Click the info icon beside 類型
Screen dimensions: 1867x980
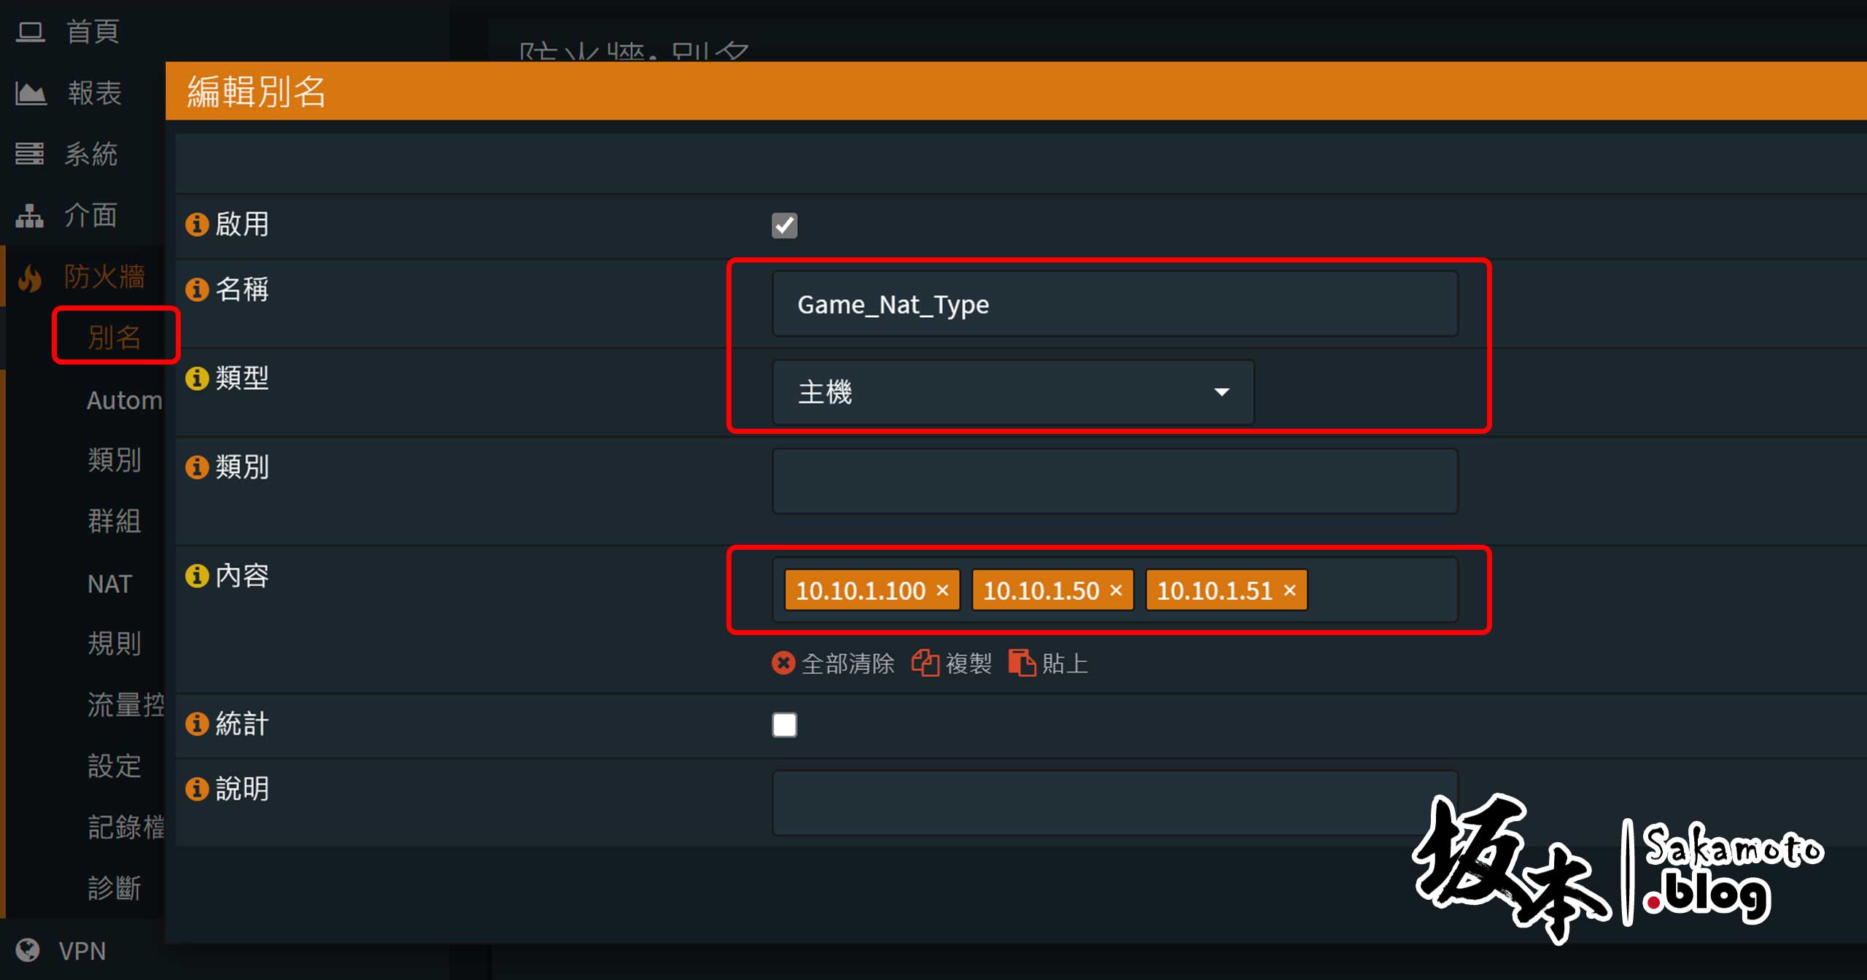[197, 378]
